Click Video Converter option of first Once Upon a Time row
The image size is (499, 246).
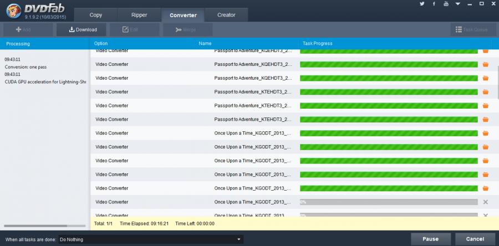pos(111,133)
